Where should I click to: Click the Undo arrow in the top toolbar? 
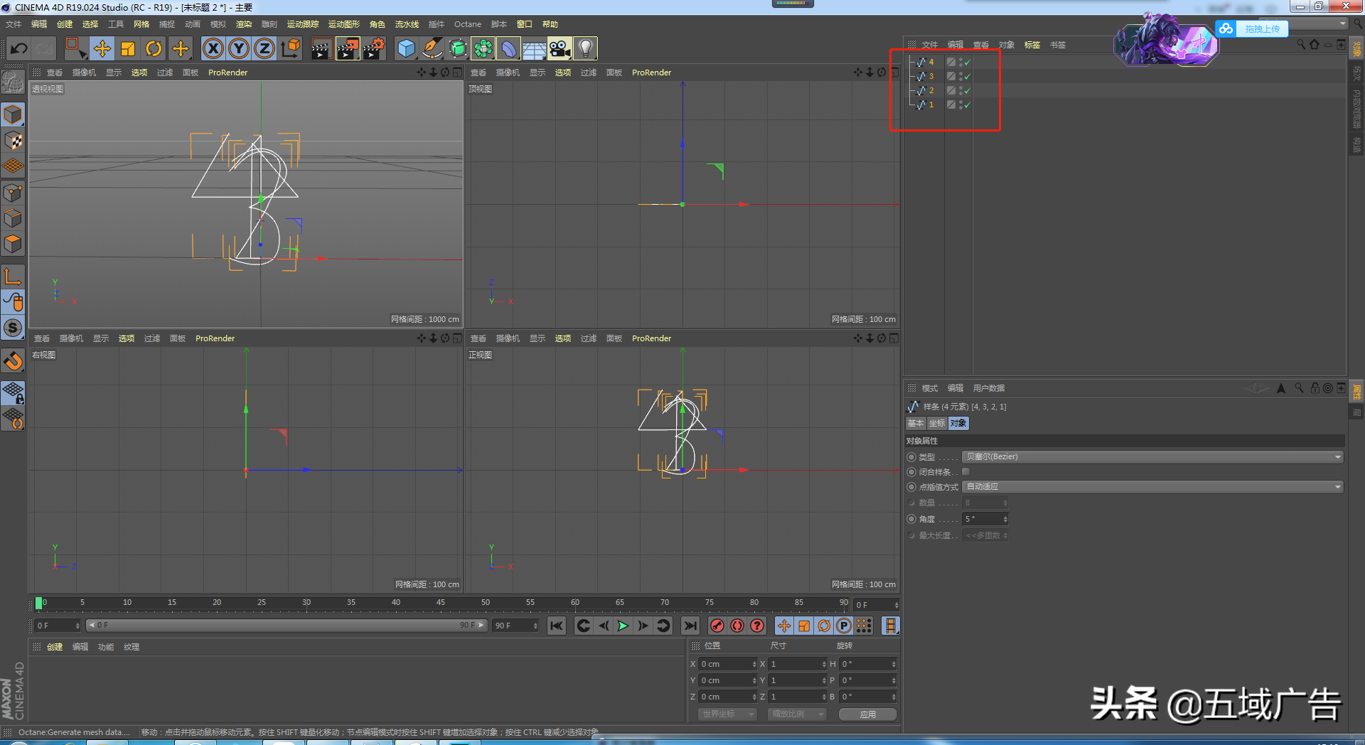19,48
